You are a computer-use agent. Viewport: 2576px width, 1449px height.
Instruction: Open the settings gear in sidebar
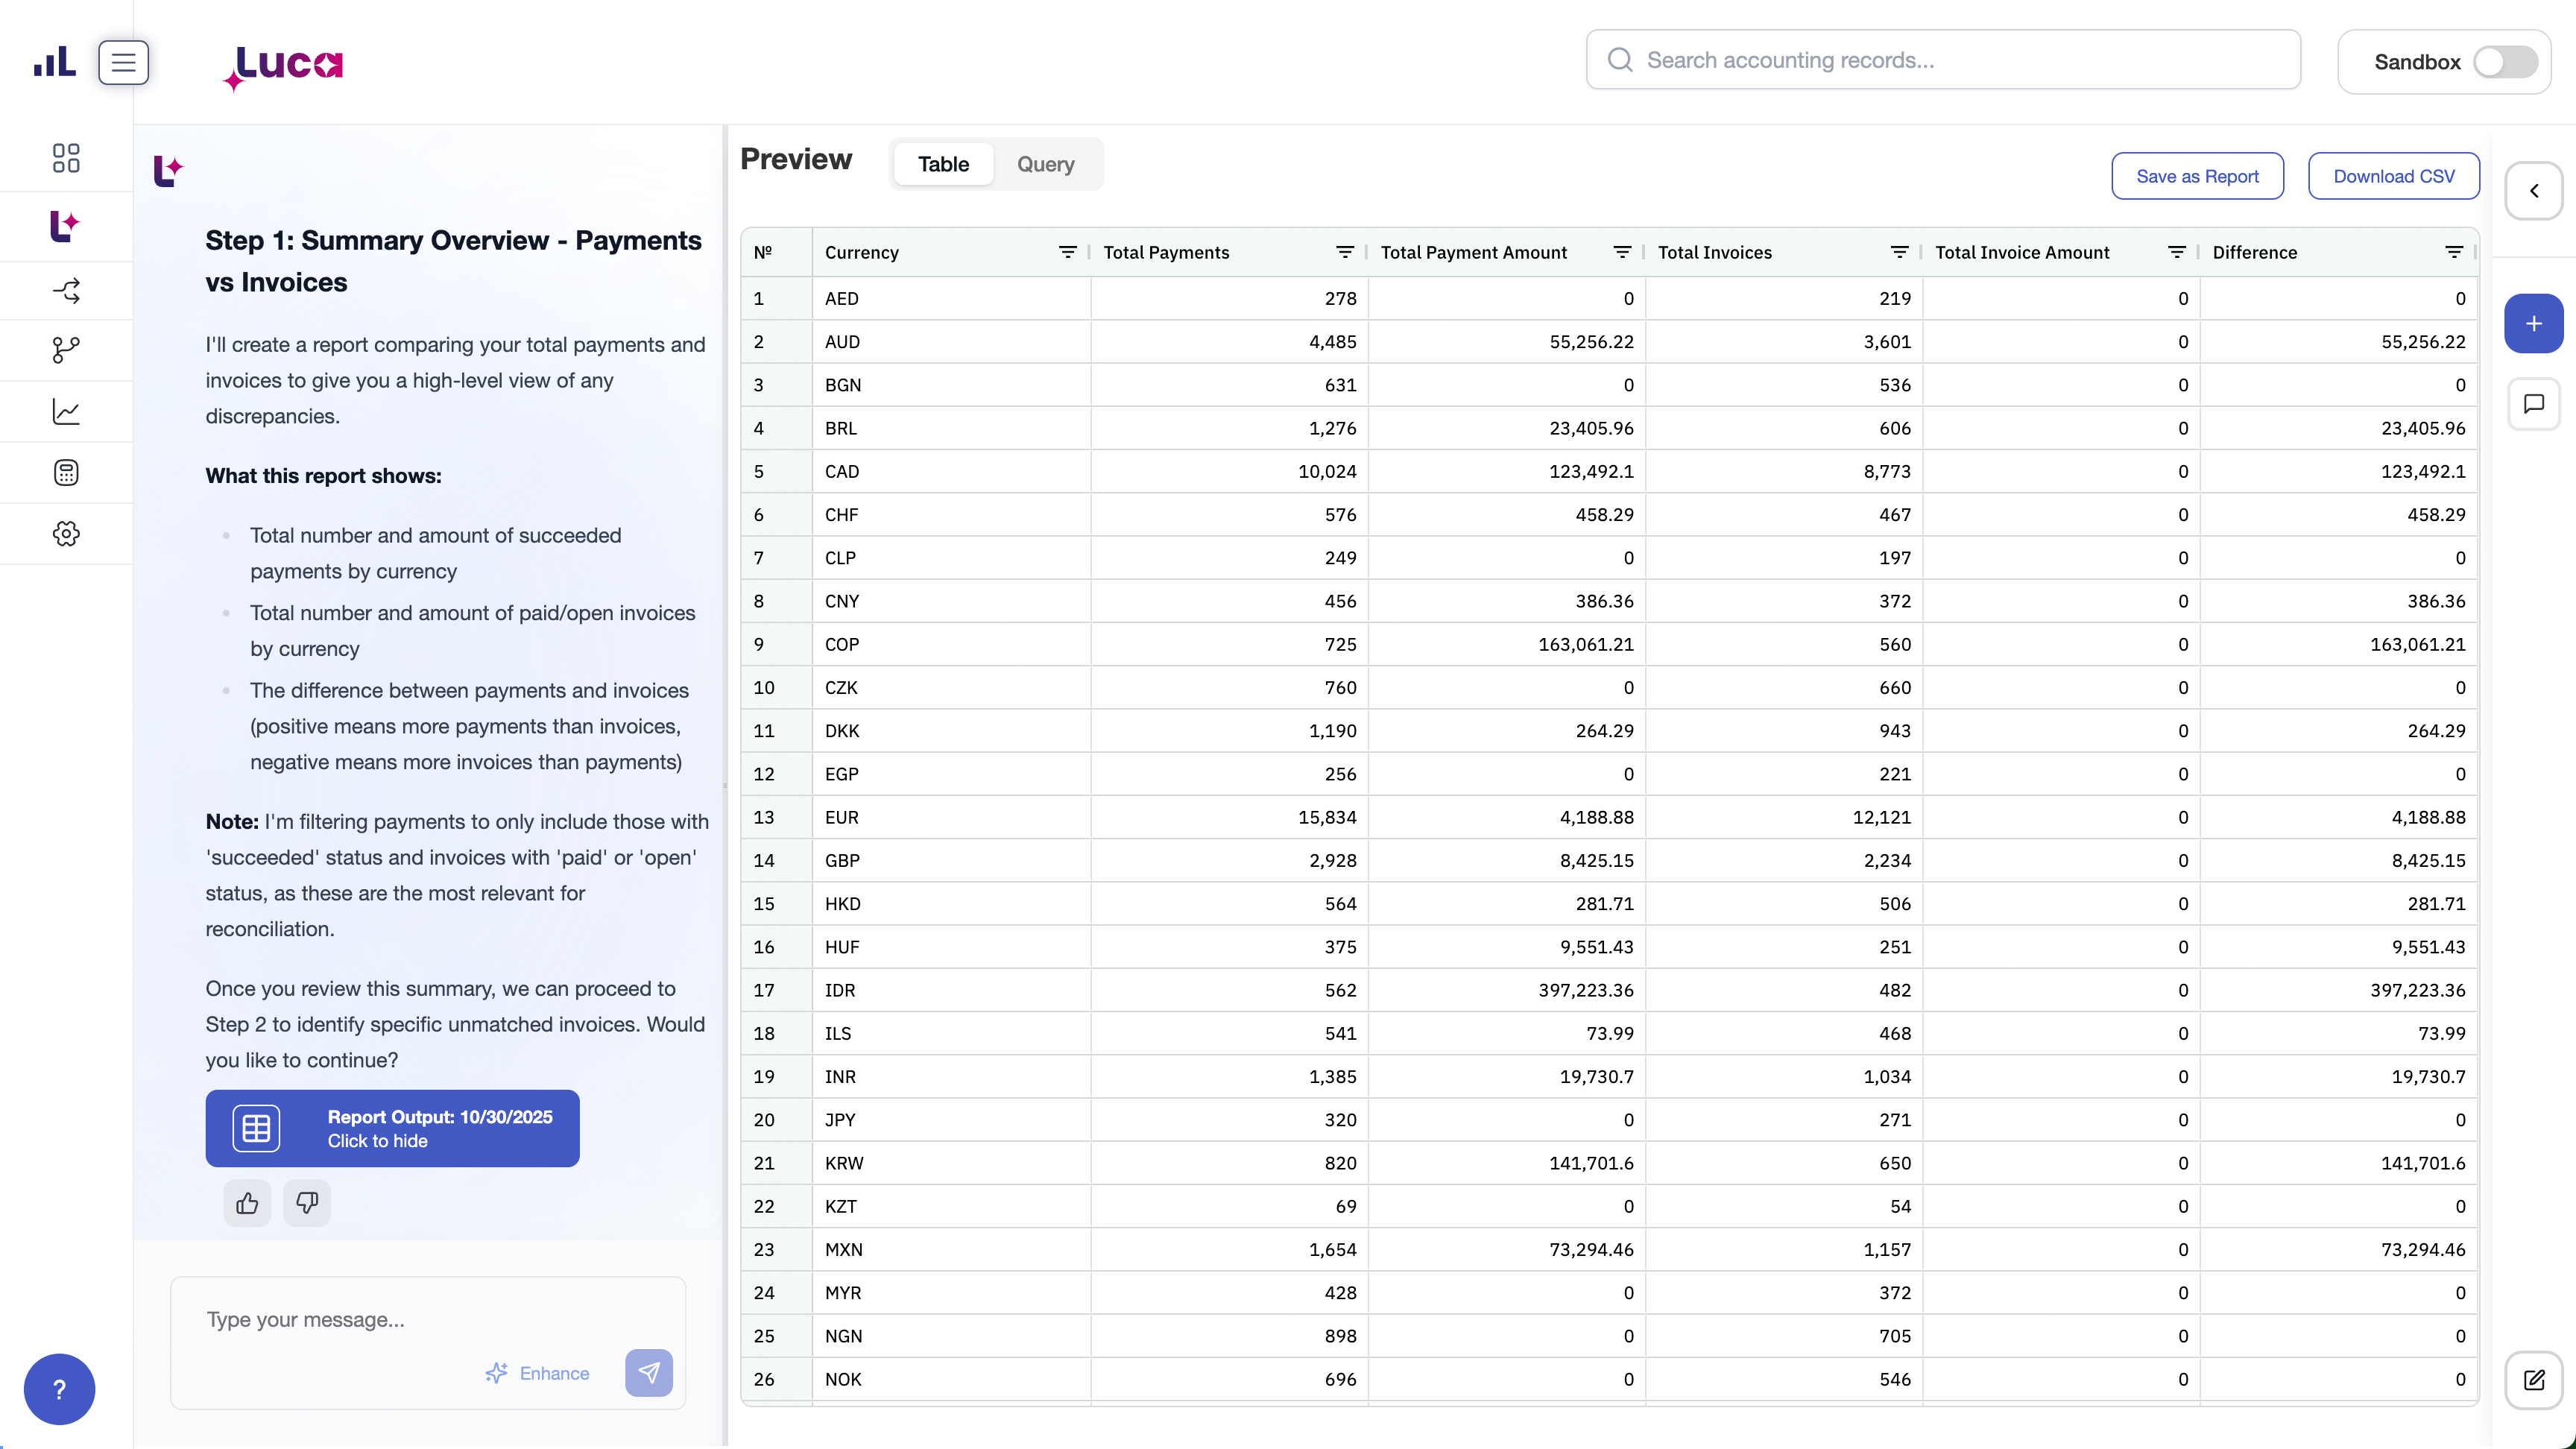[x=66, y=534]
